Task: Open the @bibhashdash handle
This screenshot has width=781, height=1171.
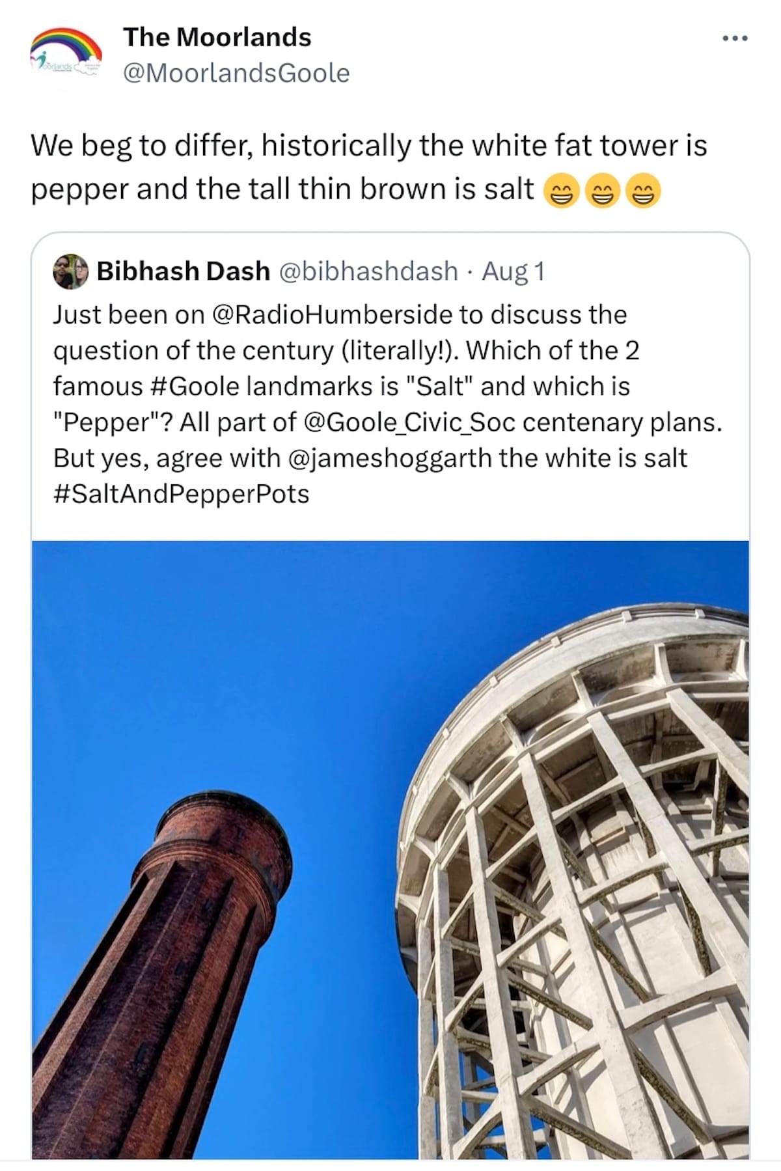Action: click(368, 271)
